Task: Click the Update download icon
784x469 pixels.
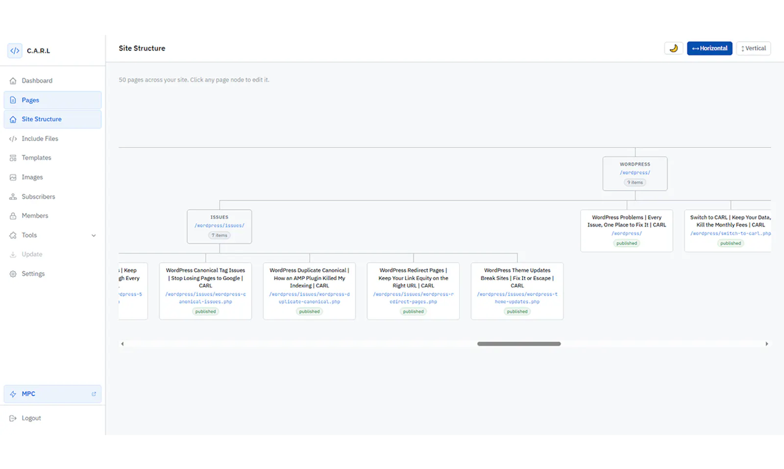Action: point(13,254)
